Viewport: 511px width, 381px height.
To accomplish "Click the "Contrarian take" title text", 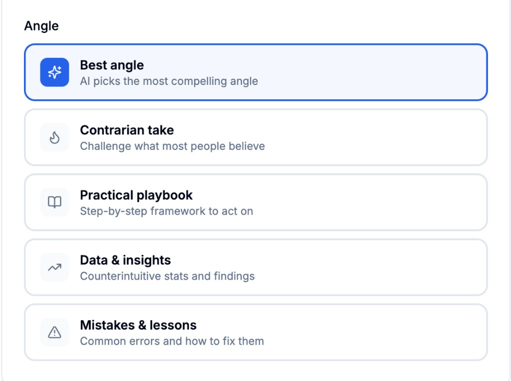I will pyautogui.click(x=127, y=130).
